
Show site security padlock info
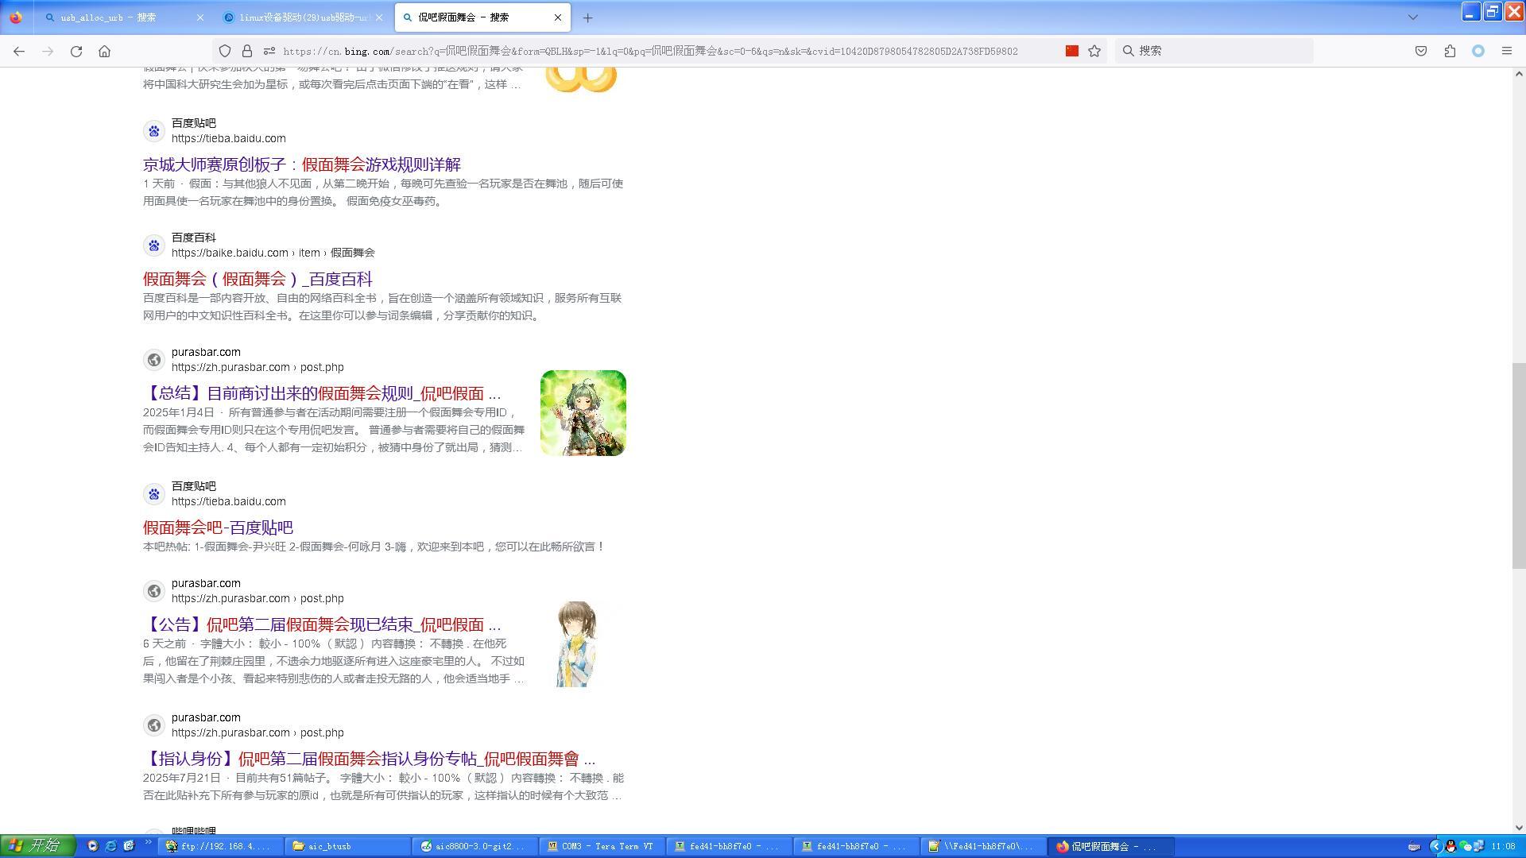pyautogui.click(x=247, y=51)
